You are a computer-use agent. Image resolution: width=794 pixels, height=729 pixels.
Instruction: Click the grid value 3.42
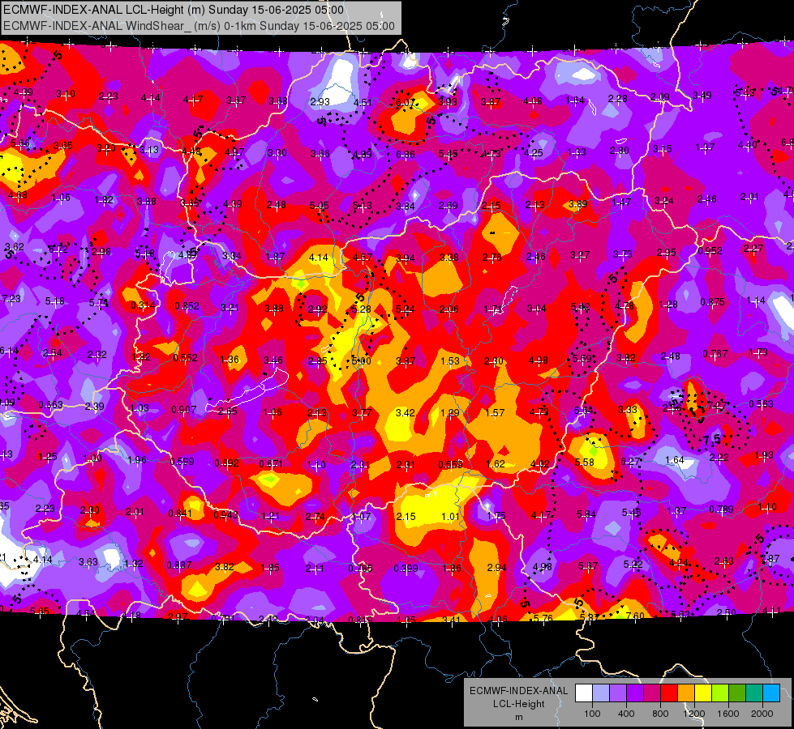[405, 413]
